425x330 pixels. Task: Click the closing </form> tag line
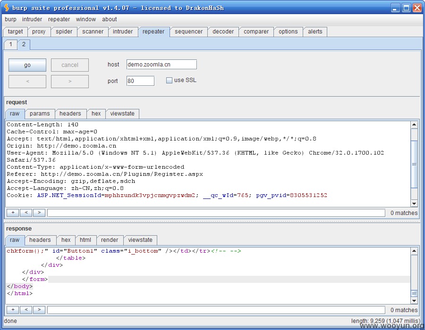click(x=34, y=279)
